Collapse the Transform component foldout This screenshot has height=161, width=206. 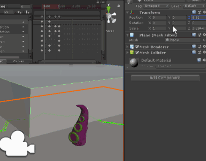(127, 12)
